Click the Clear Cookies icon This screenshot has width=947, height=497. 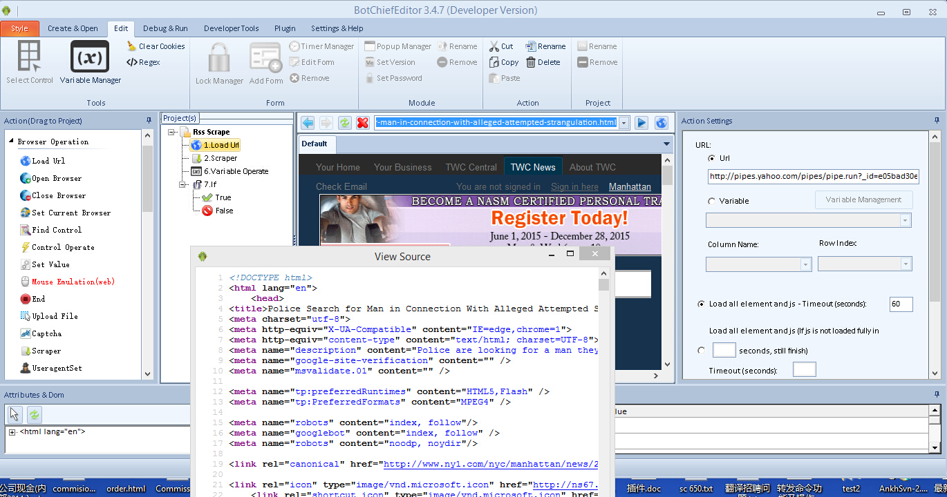pos(131,46)
